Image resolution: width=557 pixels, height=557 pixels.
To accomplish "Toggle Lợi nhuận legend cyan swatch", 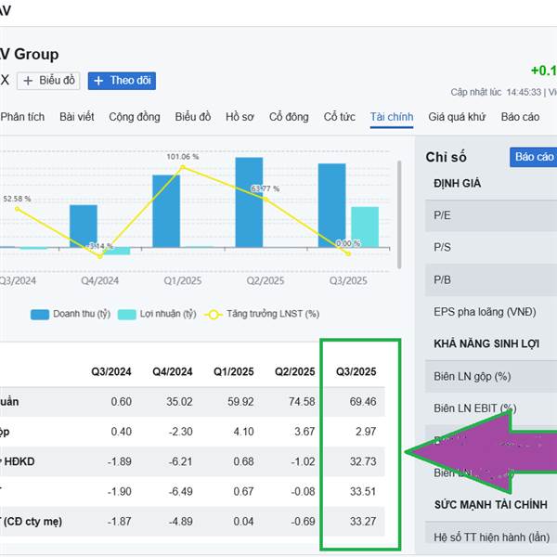I will [127, 315].
